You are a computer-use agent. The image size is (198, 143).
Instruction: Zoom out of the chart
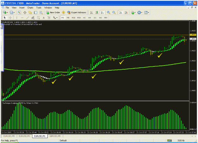(114, 12)
